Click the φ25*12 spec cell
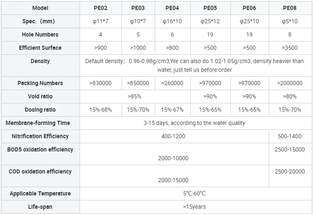 pyautogui.click(x=210, y=21)
